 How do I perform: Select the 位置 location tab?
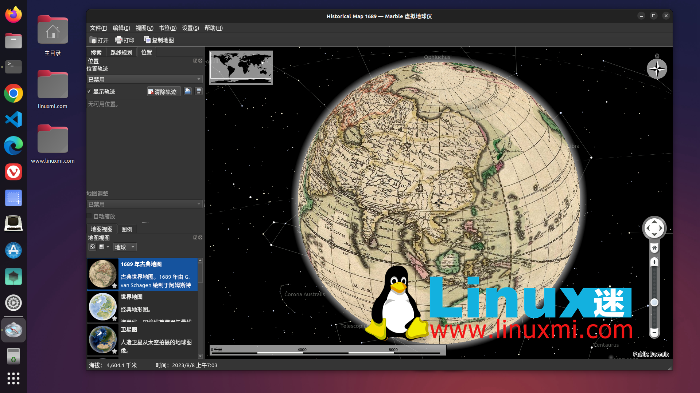tap(147, 52)
